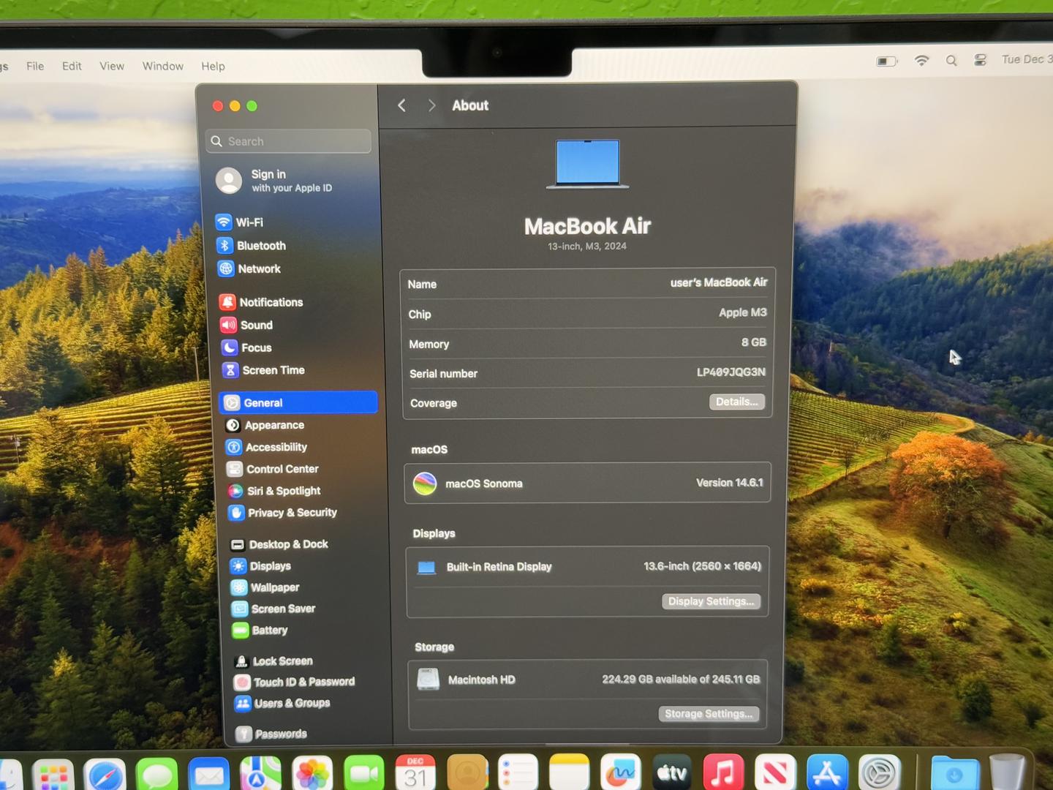Select Screen Saver in the sidebar
Screen dimensions: 1053x790
point(273,609)
